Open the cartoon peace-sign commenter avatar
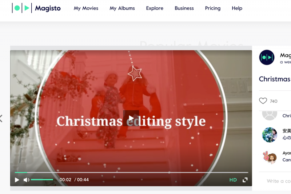Viewport: 291px width, 194px height. coord(270,157)
